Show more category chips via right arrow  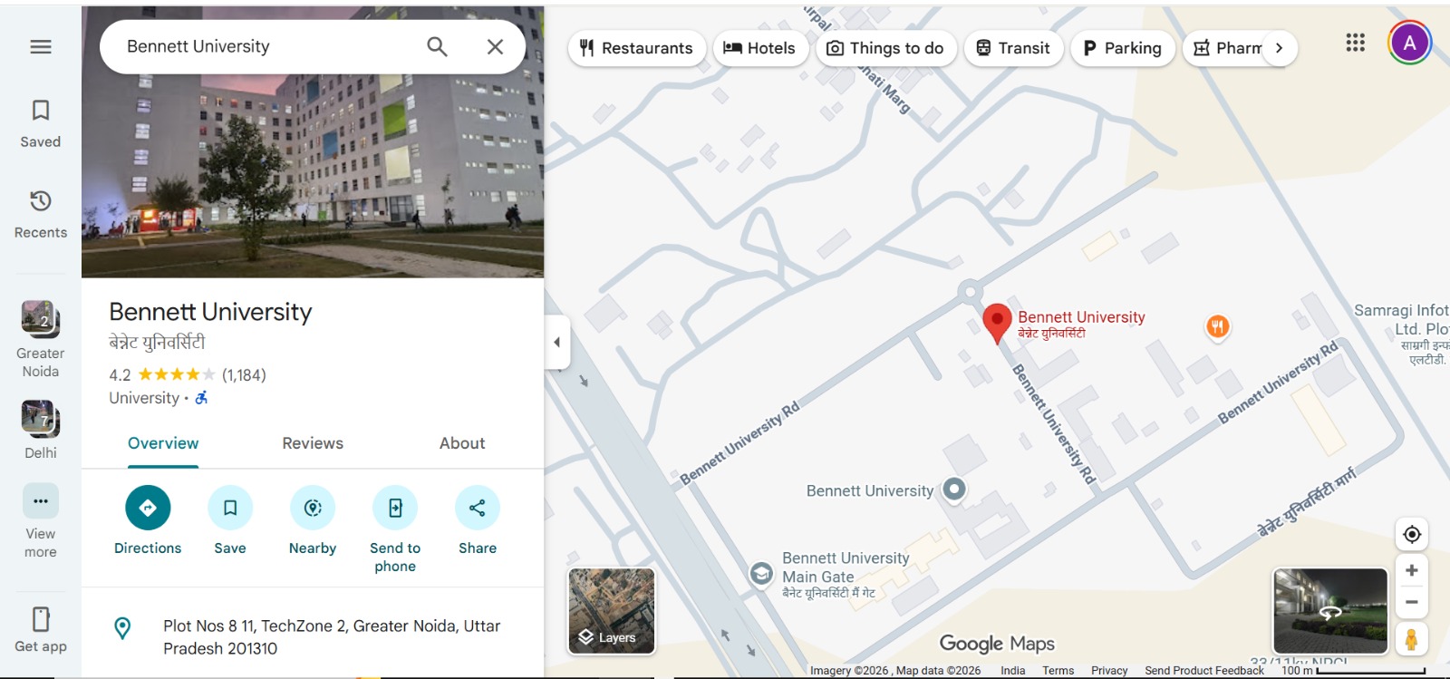(x=1279, y=48)
